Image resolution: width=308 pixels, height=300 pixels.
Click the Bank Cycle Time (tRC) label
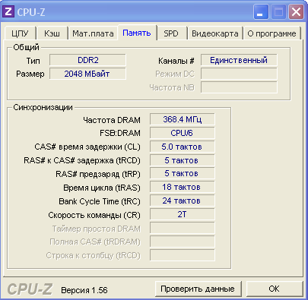(100, 201)
